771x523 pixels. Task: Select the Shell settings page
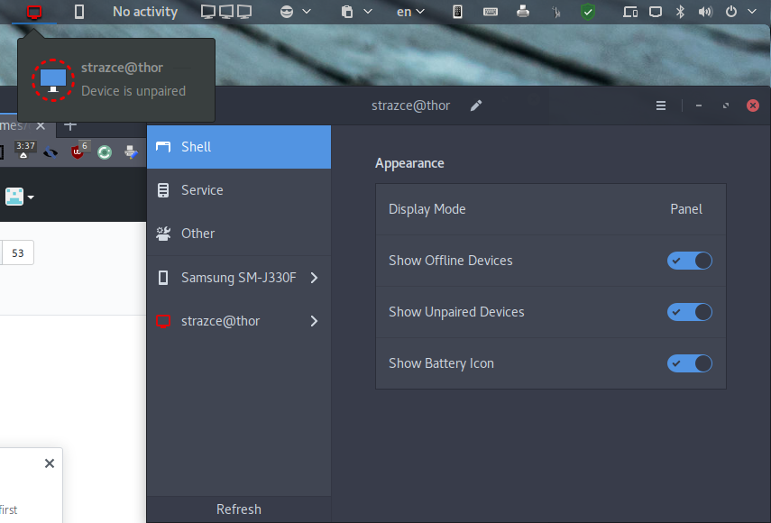click(239, 147)
